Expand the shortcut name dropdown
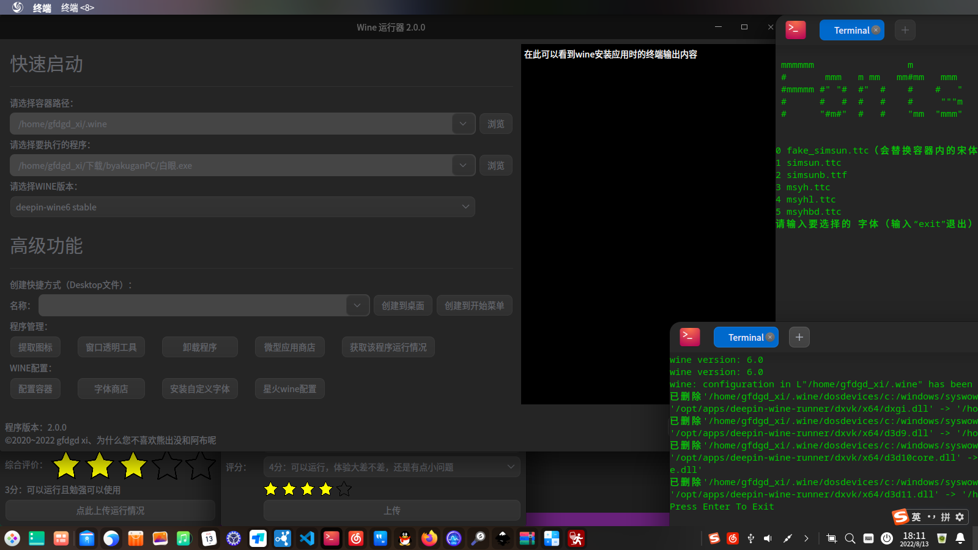Screen dimensions: 978x550 [357, 305]
